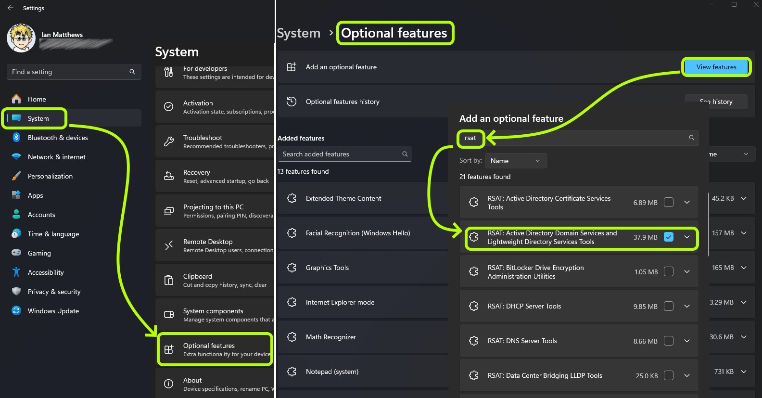This screenshot has height=398, width=762.
Task: Expand RSAT: DNS Server Tools details
Action: (687, 341)
